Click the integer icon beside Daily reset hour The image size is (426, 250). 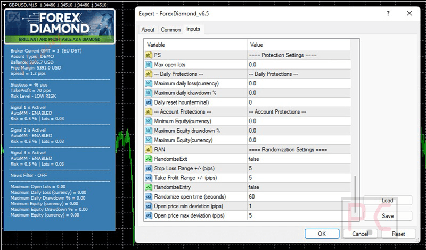[x=149, y=102]
